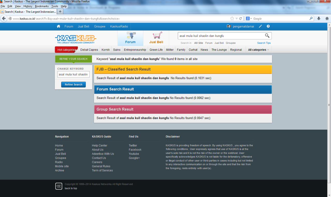Select the All Site search scope
Screen dimensions: 331x197
pos(199,43)
